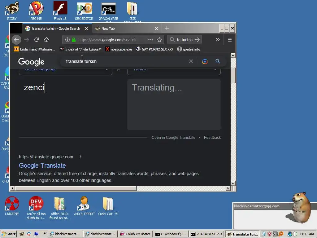The height and width of the screenshot is (238, 317).
Task: Submit the Firefox search bar arrow
Action: pos(197,40)
